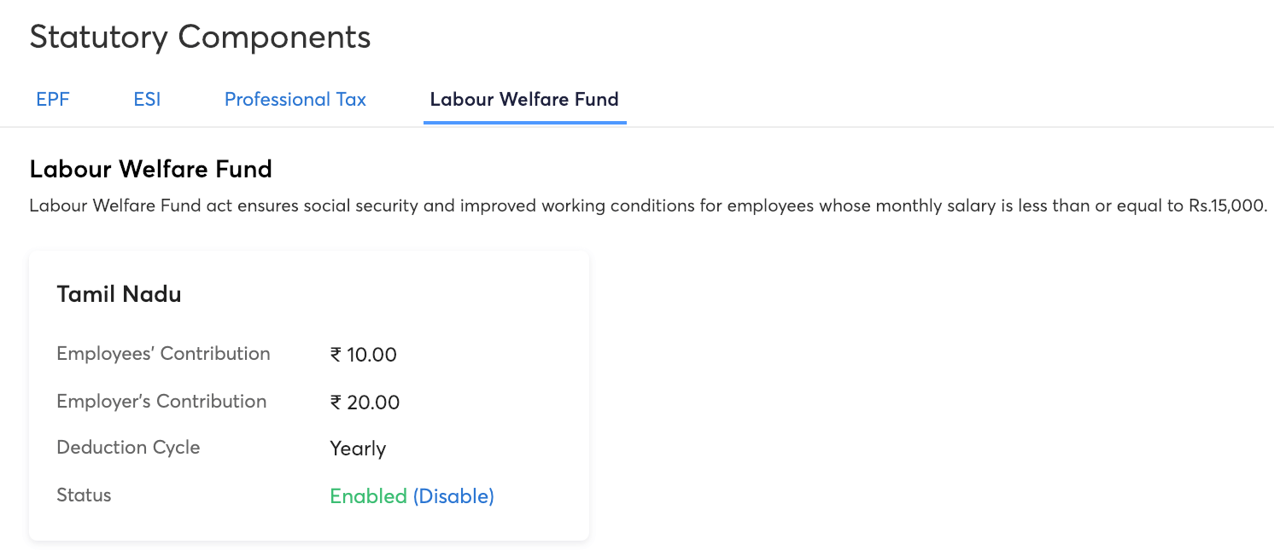Screen dimensions: 1274x556
Task: Click the blue underline of the active tab
Action: coord(524,123)
